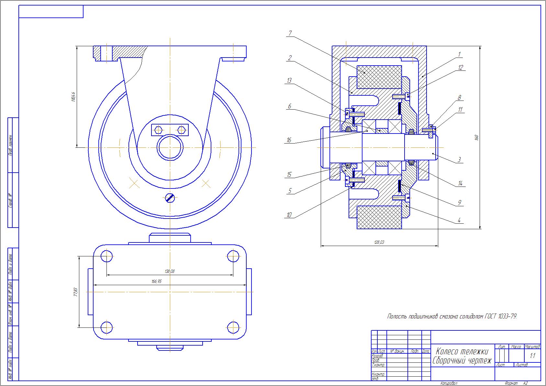Image resolution: width=546 pixels, height=386 pixels.
Task: Select the 'Разраб.' row in title block
Action: pyautogui.click(x=377, y=356)
